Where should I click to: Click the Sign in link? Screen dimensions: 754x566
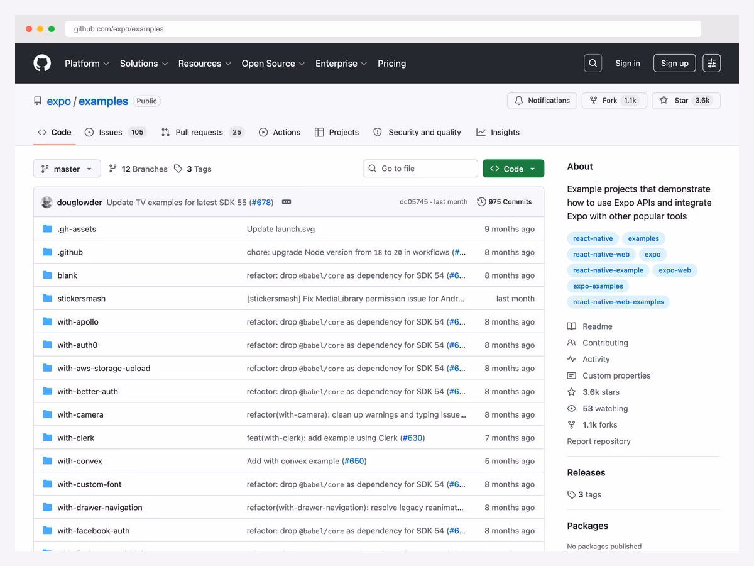pos(628,64)
